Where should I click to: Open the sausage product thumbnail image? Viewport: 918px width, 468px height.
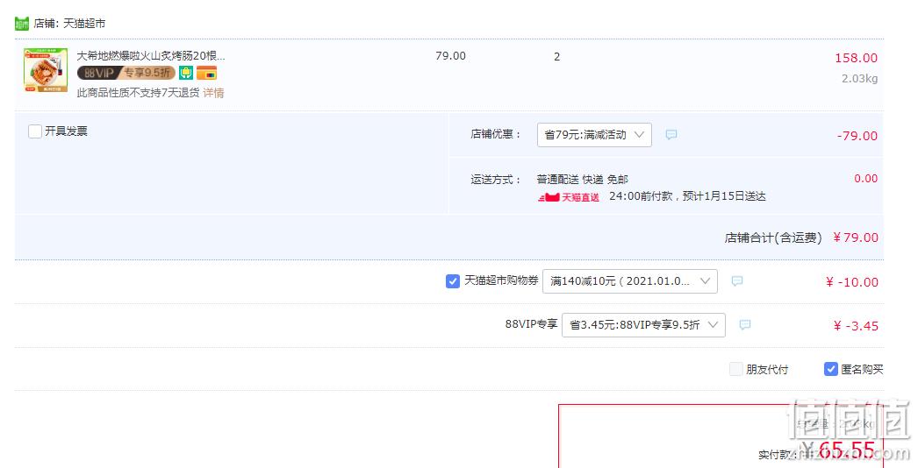point(46,70)
